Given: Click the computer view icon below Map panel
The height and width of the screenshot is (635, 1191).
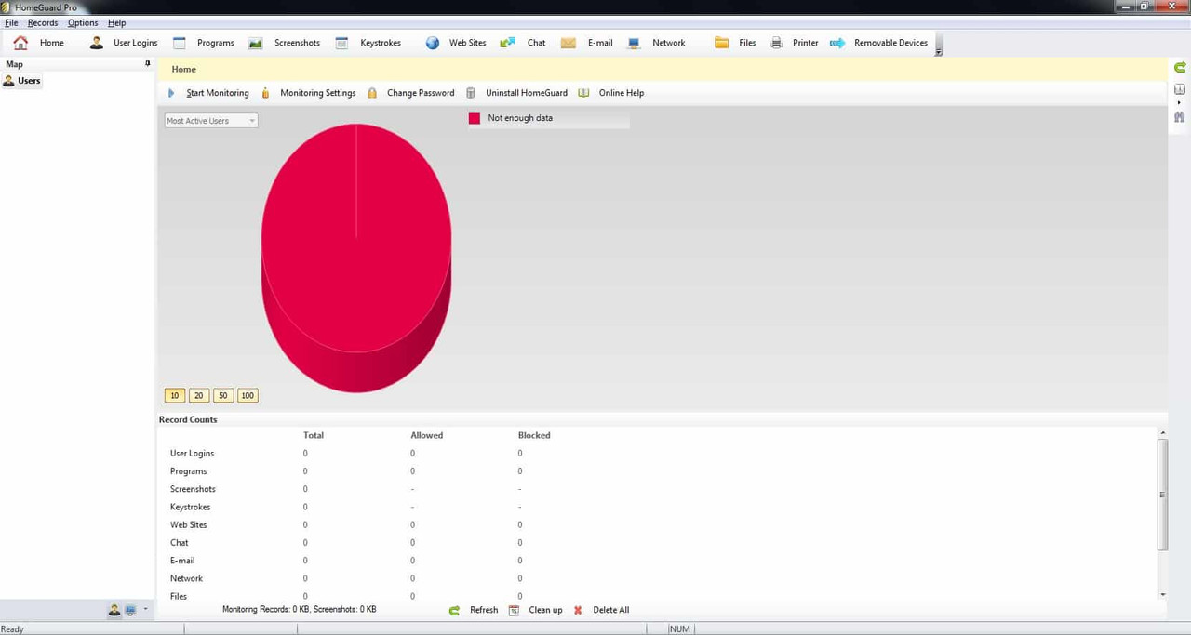Looking at the screenshot, I should click(x=130, y=611).
